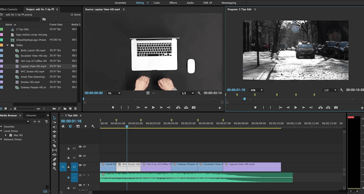This screenshot has height=194, width=364.
Task: Show more panel tabs overflow chevrons
Action: (x=48, y=116)
